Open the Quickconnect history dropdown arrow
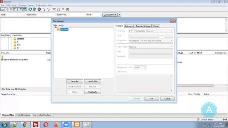Screen dimensions: 228x128 pos(120,15)
